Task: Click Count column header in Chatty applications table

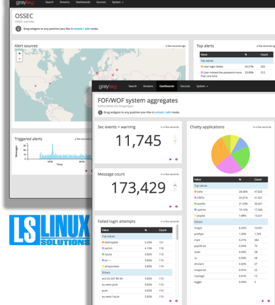Action: (258, 179)
